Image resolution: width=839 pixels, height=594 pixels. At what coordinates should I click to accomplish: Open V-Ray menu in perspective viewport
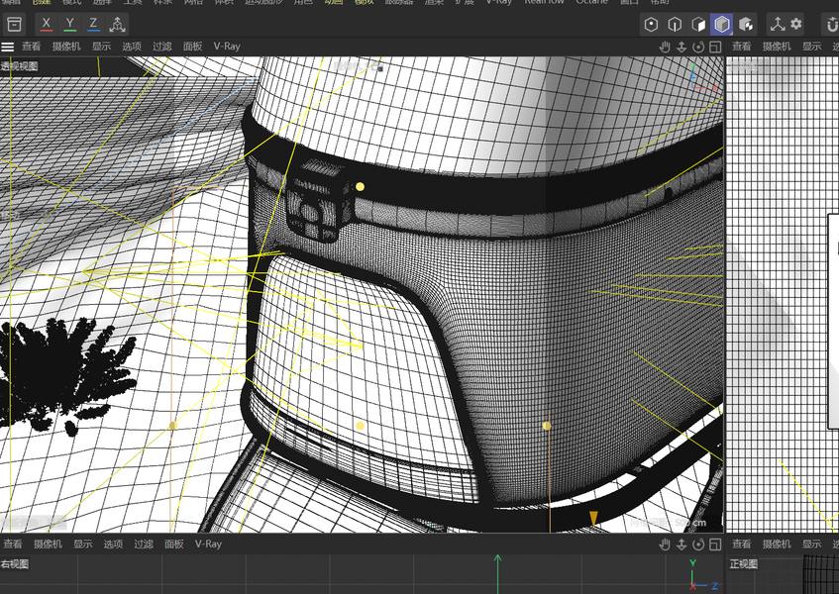[227, 47]
